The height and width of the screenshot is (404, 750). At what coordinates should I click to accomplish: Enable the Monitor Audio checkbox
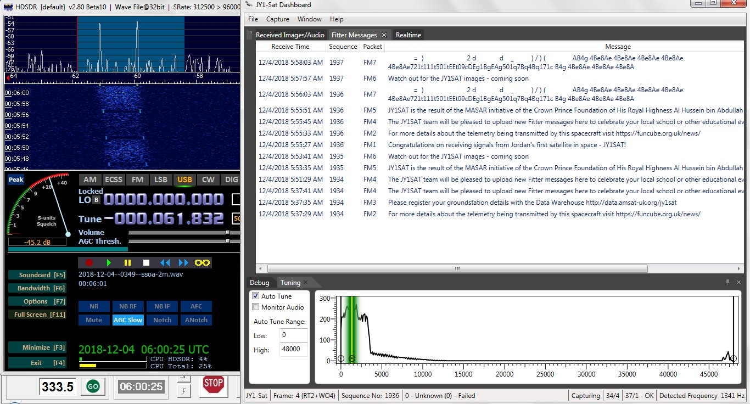pyautogui.click(x=255, y=307)
